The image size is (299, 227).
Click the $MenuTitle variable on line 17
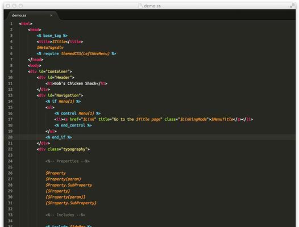point(222,119)
